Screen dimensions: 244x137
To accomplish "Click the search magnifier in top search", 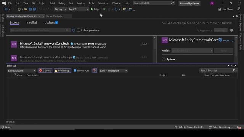I will click(172, 3).
